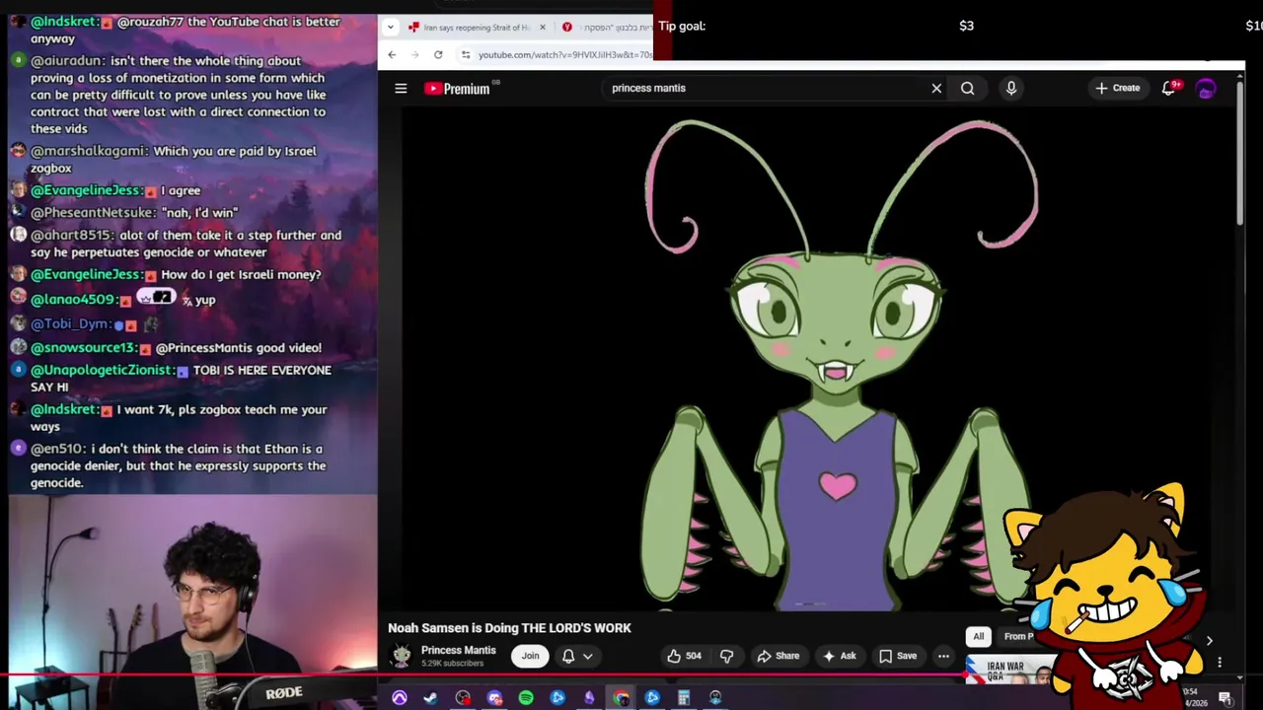Switch to Chrome in the taskbar
This screenshot has height=710, width=1263.
[x=621, y=698]
